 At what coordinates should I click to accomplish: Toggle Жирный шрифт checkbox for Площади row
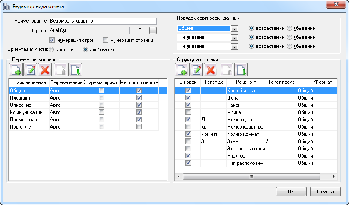coord(101,98)
